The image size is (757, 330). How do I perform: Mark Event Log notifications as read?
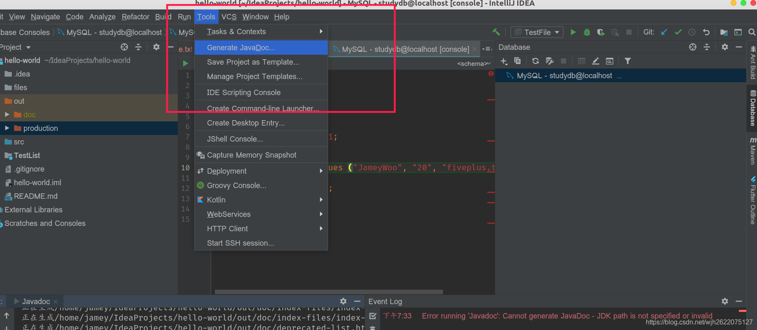373,316
